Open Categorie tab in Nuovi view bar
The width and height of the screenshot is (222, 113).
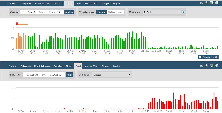(25, 3)
